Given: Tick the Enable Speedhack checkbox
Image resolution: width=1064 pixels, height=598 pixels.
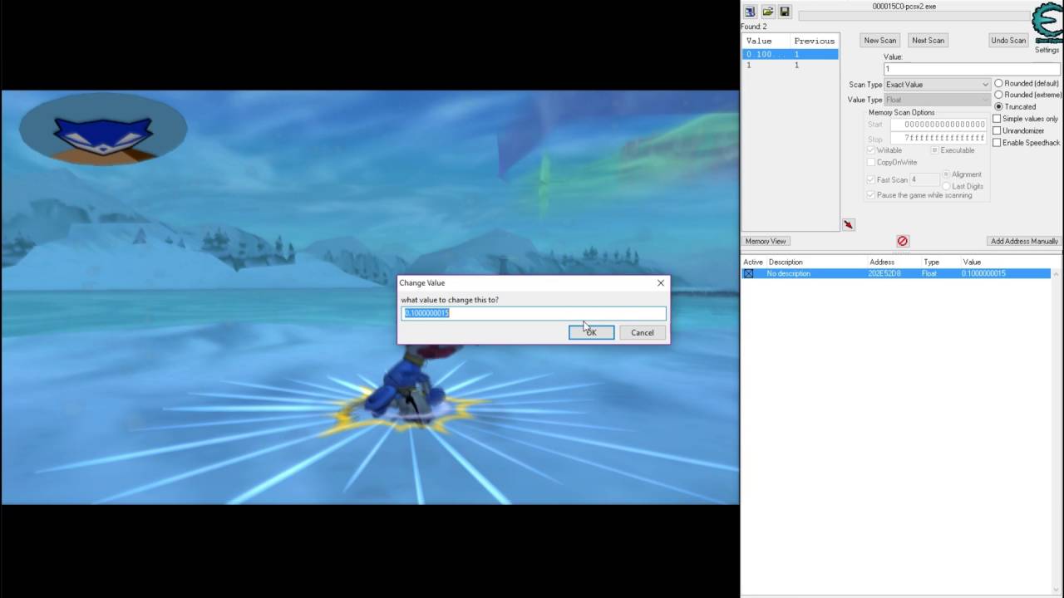Looking at the screenshot, I should point(997,143).
